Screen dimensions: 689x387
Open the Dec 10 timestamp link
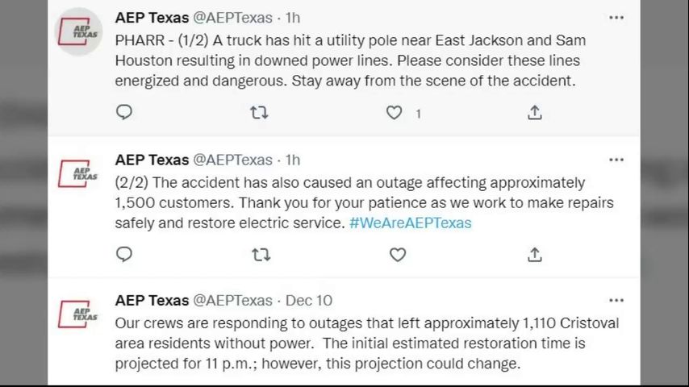[309, 300]
